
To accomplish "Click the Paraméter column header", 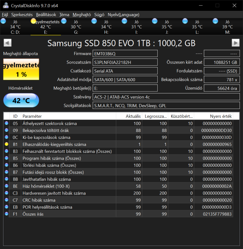I will point(69,116).
